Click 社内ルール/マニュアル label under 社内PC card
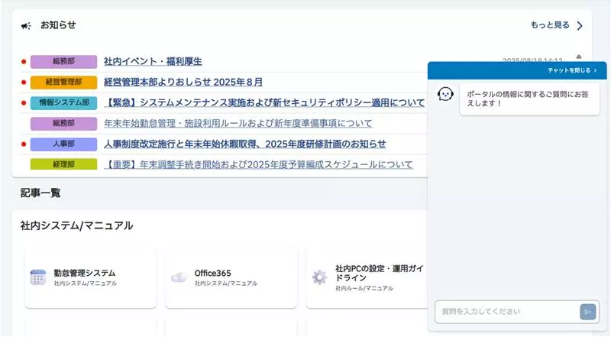Image resolution: width=611 pixels, height=337 pixels. 364,288
